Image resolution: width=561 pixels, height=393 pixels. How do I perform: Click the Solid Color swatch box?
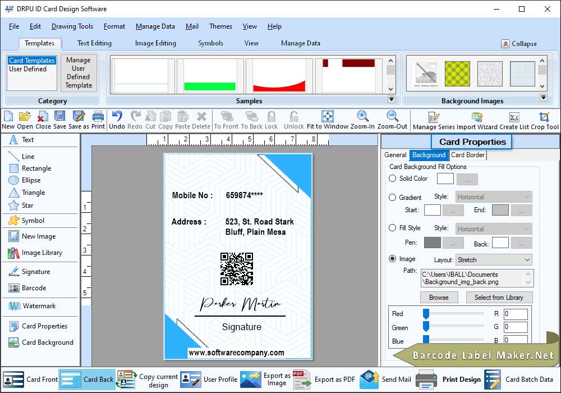[x=445, y=179]
